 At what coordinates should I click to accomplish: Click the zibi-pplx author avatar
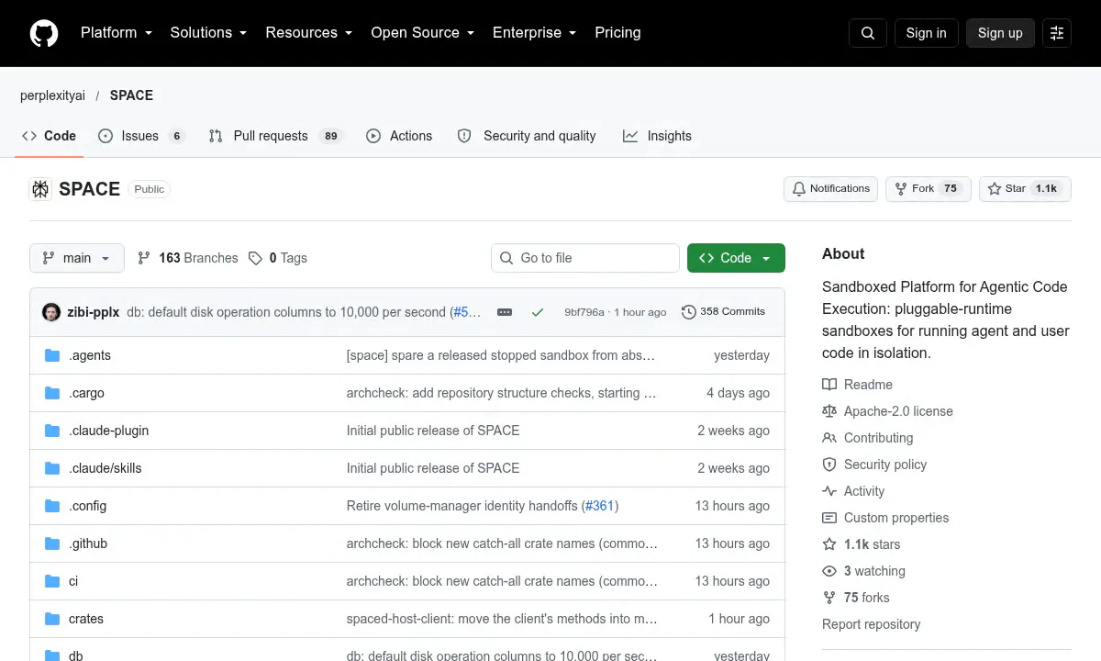coord(51,312)
